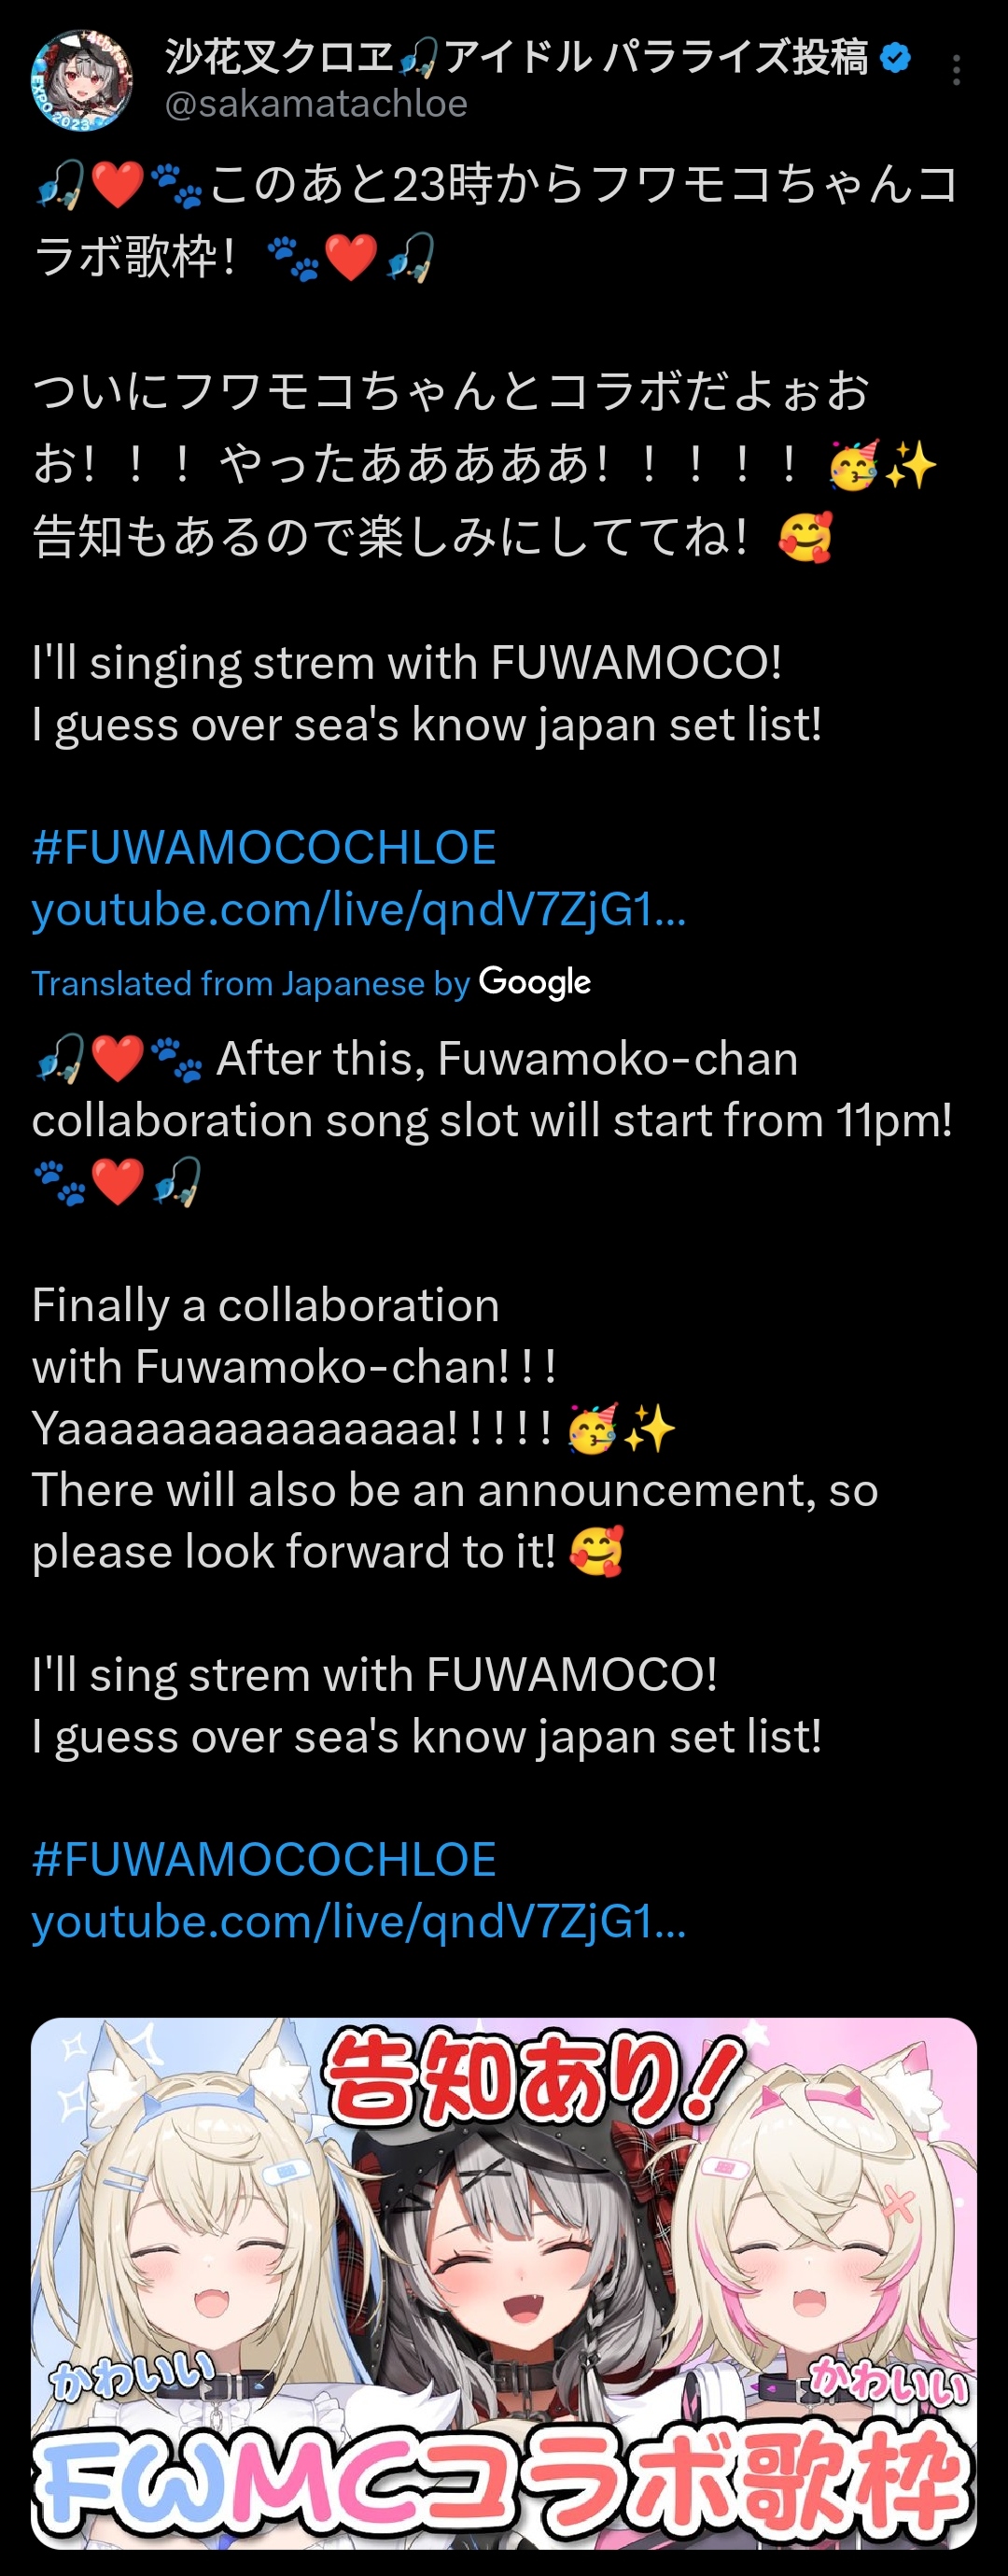This screenshot has height=2576, width=1008.
Task: Open youtube.com/live link in original tweet
Action: (x=359, y=910)
